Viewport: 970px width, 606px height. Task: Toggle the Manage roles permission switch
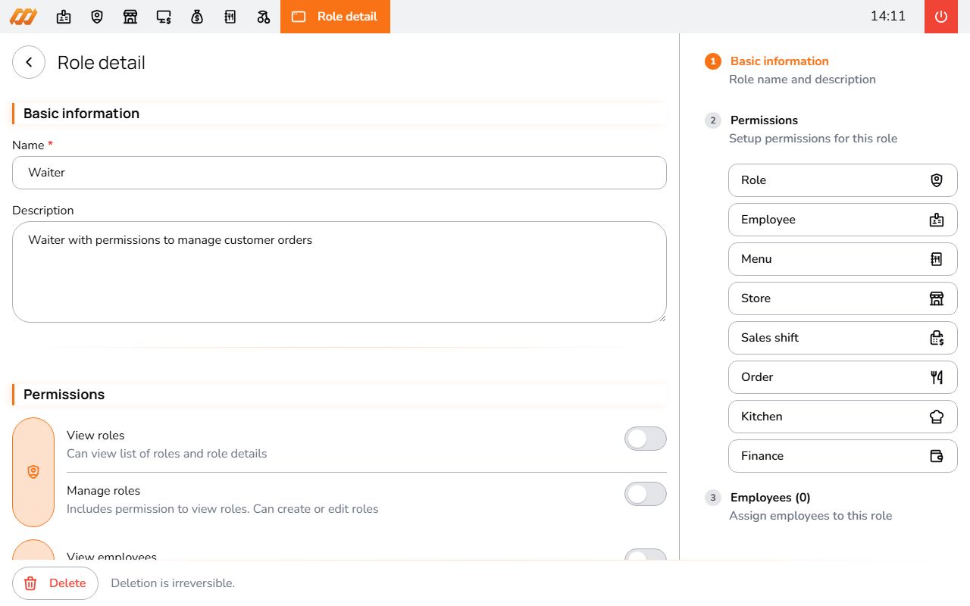646,494
